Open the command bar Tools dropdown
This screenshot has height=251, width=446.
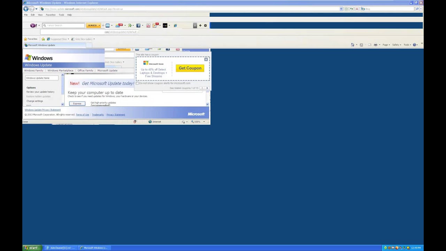(407, 45)
